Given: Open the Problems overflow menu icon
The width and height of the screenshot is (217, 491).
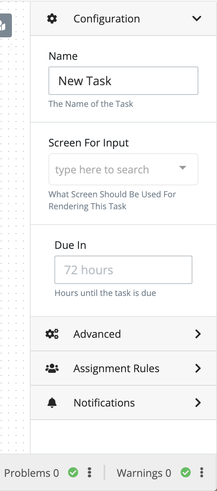Looking at the screenshot, I should tap(89, 473).
